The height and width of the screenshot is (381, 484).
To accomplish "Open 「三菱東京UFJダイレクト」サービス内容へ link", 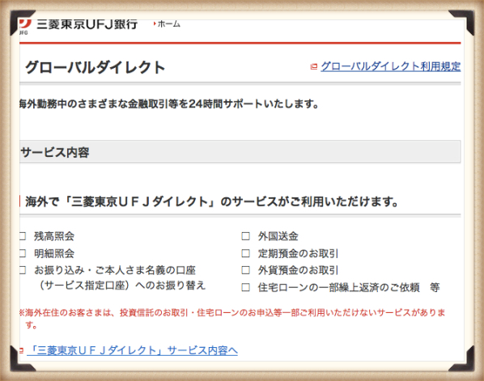I will [x=132, y=350].
